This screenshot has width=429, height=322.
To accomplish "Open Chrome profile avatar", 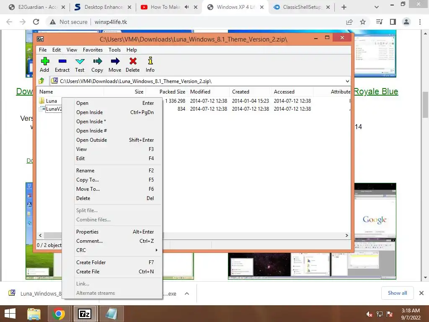I will click(406, 22).
